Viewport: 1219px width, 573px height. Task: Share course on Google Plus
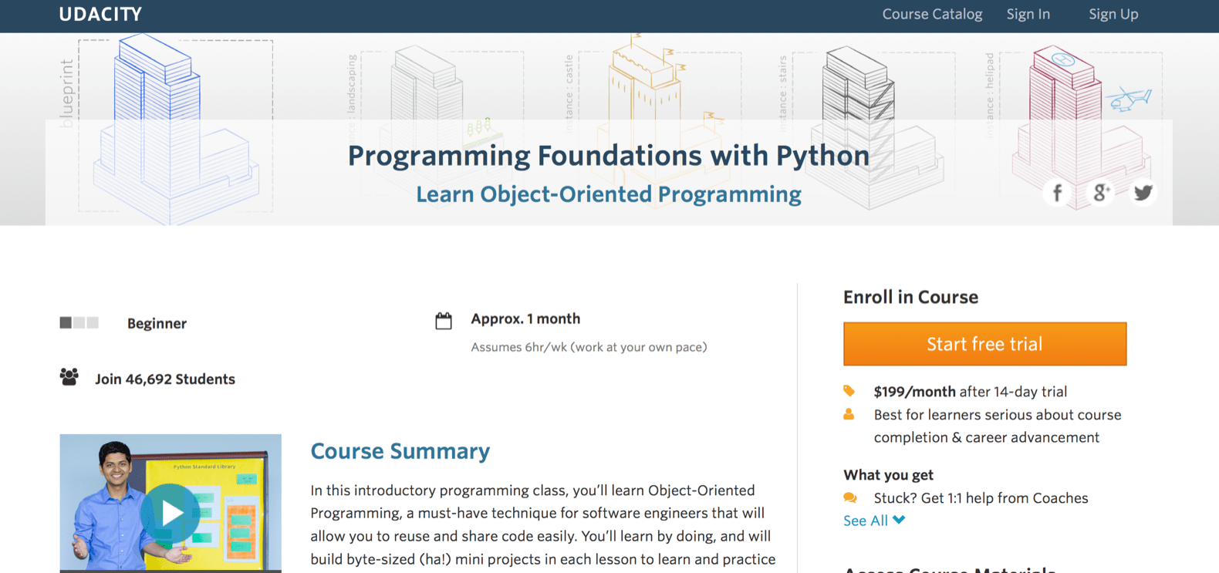pyautogui.click(x=1100, y=192)
